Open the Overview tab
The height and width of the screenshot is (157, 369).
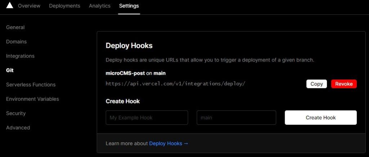(29, 6)
